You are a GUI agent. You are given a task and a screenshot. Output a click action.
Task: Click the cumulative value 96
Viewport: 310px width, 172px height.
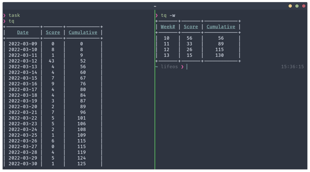(x=83, y=112)
